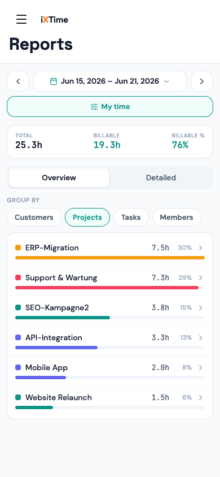Open the date range dropdown chevron
Image resolution: width=220 pixels, height=477 pixels.
[x=166, y=81]
